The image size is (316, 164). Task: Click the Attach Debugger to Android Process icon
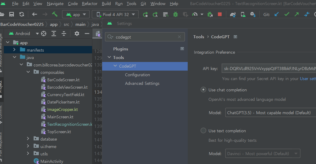210,15
